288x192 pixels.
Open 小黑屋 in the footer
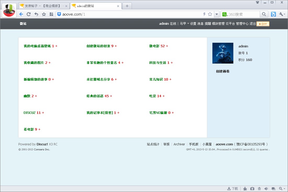point(207,144)
